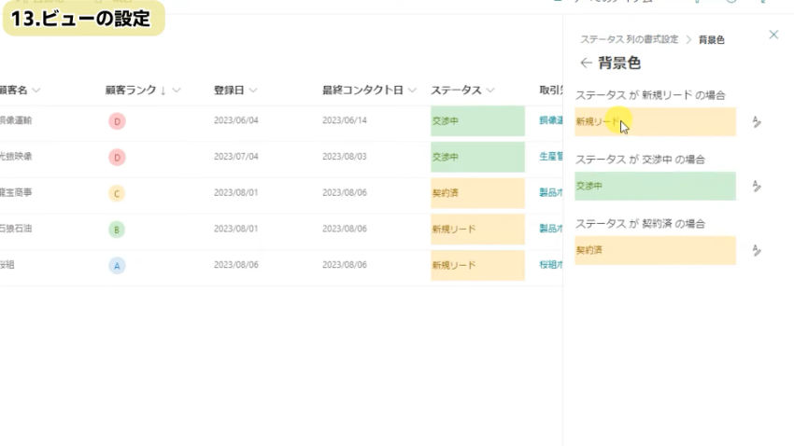Open the 製品 link in the 契約済 row

549,193
